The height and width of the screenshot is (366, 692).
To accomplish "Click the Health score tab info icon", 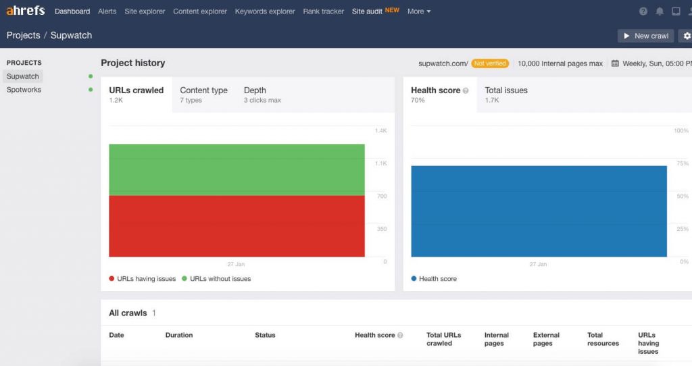I will (x=465, y=90).
